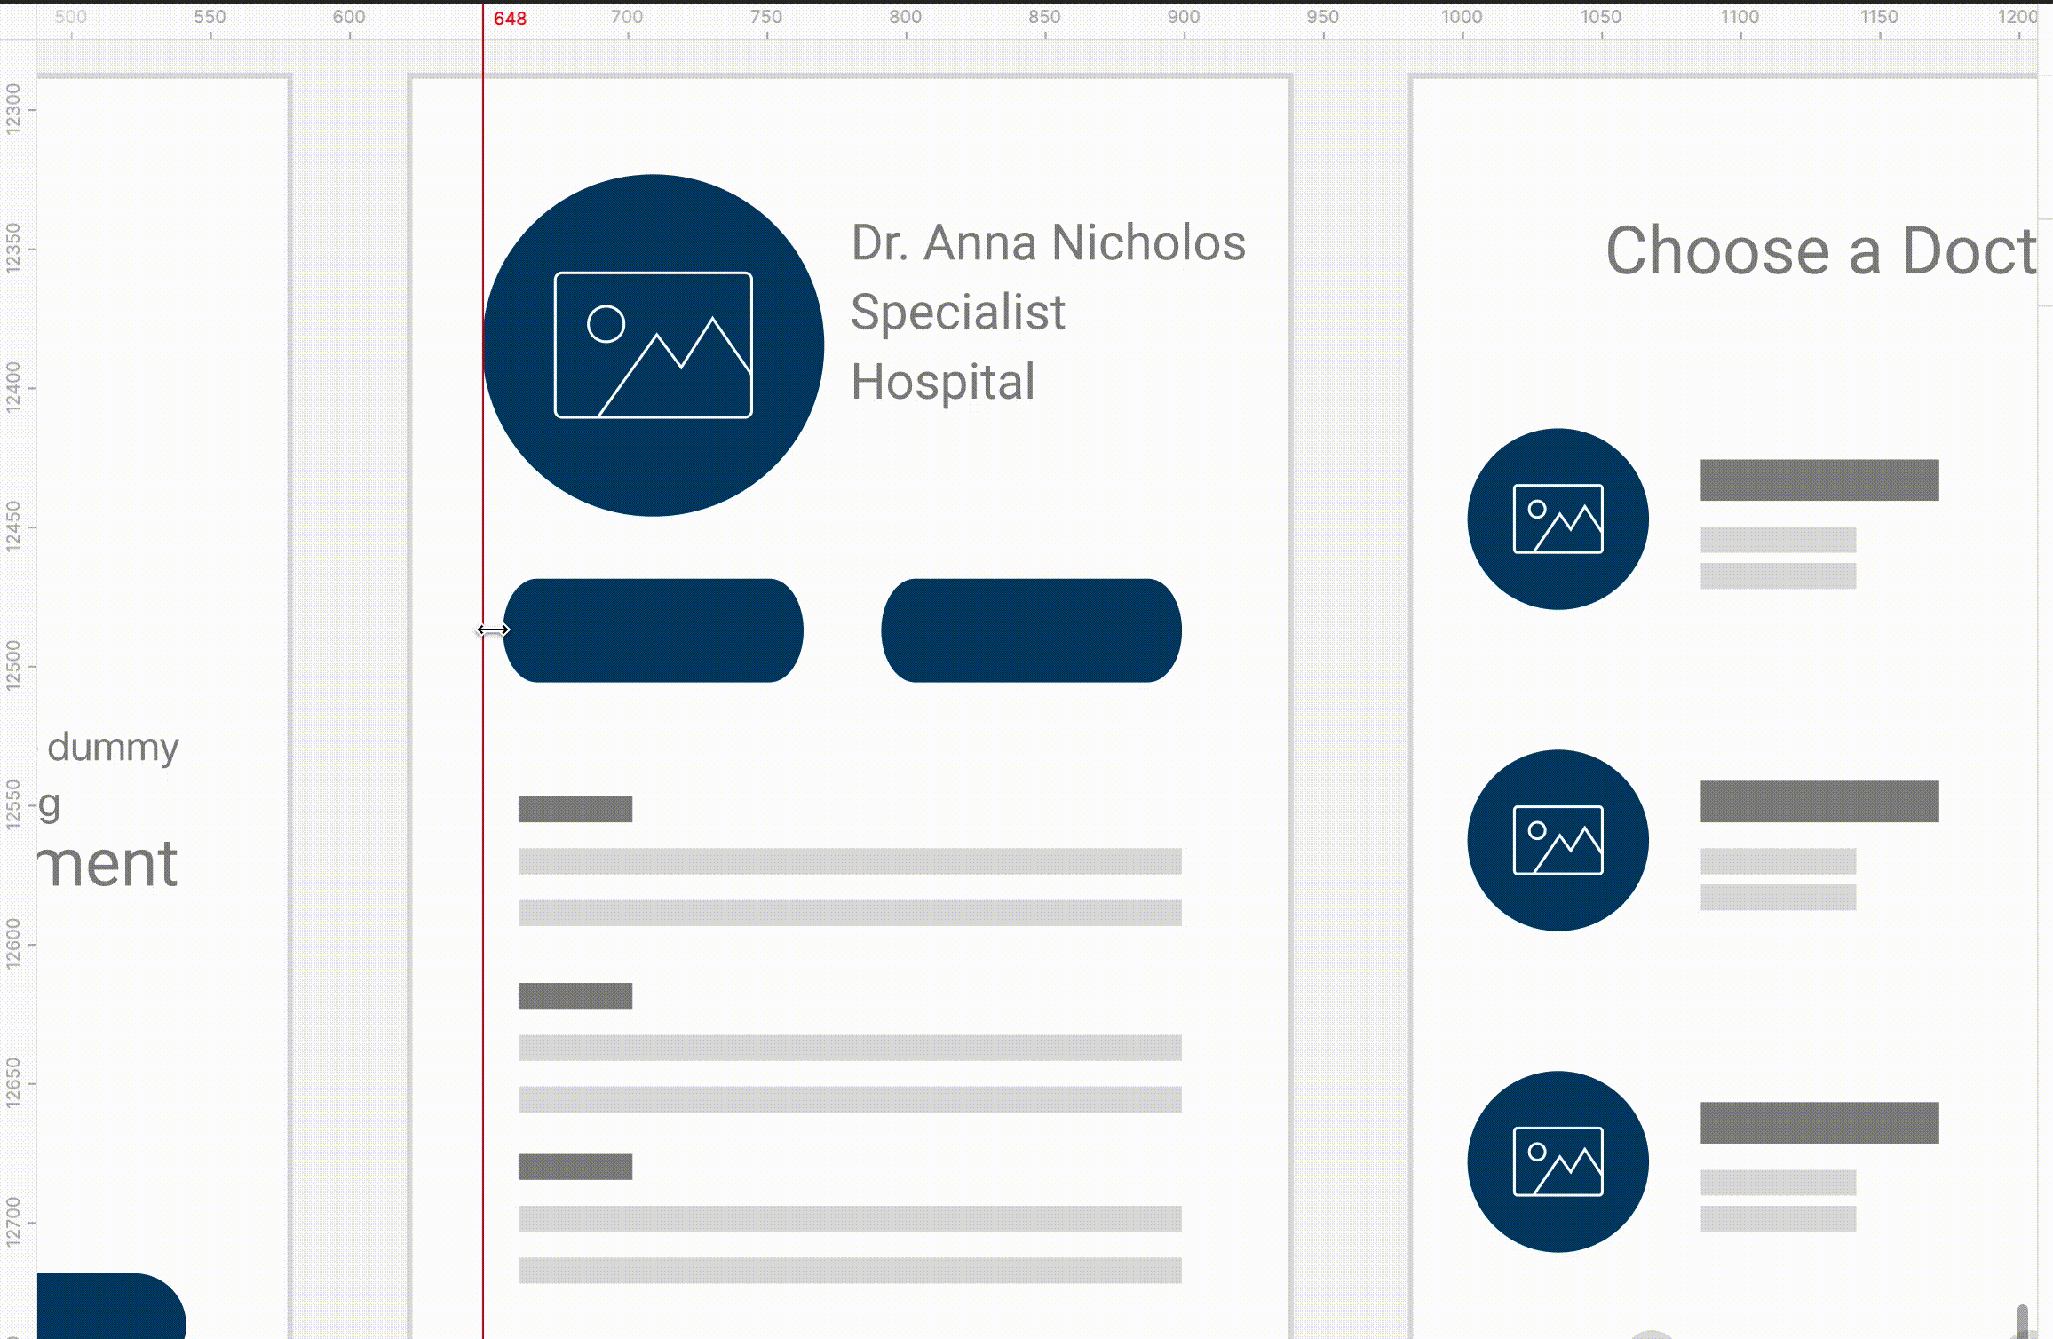Click the 'Choose a Doct' heading text
The width and height of the screenshot is (2053, 1339).
tap(1820, 250)
